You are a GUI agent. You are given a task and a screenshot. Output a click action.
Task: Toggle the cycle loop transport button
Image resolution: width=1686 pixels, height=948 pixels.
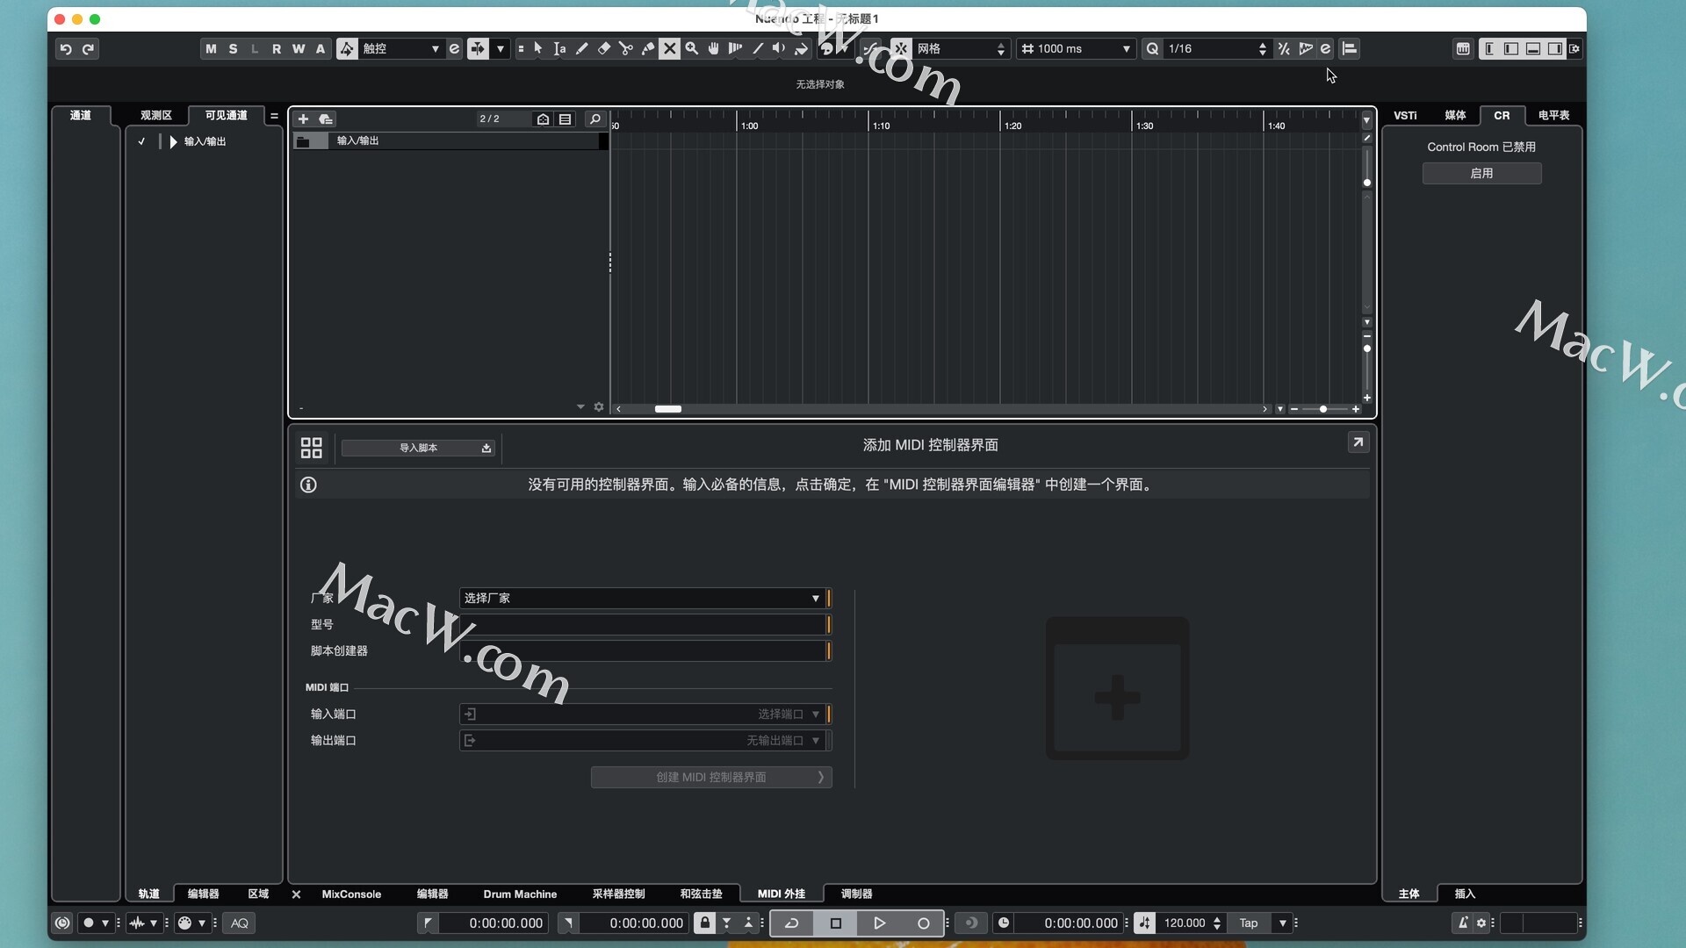coord(791,923)
